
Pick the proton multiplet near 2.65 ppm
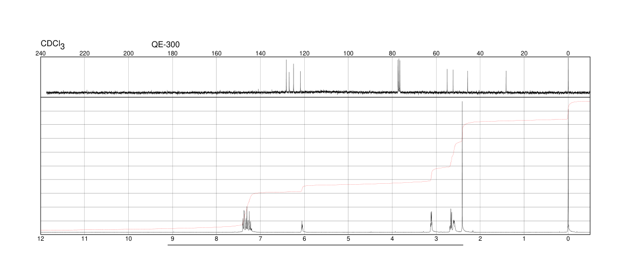pos(452,220)
